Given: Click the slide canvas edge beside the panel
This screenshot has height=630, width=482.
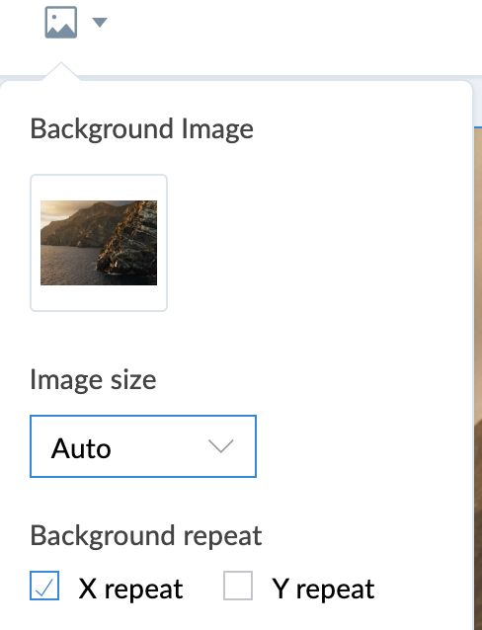Looking at the screenshot, I should tap(478, 361).
